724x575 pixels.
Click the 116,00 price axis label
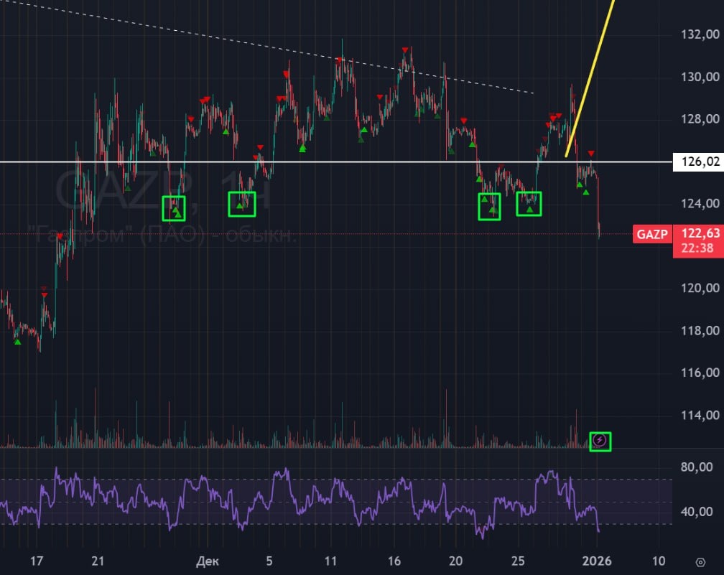click(700, 373)
